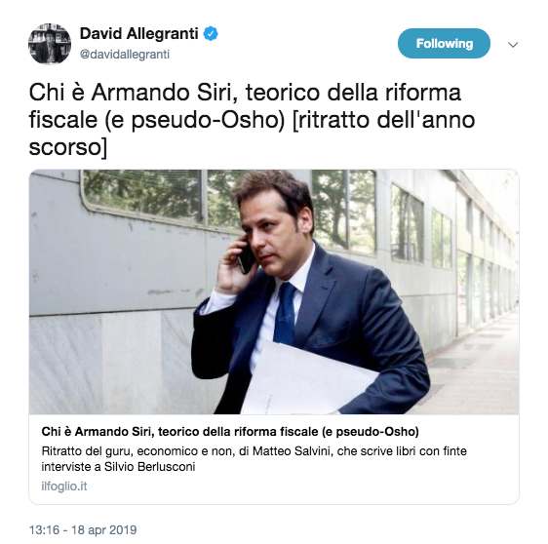Click "Silvio Berlusconi" in the card description
Screen dimensions: 548x544
150,467
